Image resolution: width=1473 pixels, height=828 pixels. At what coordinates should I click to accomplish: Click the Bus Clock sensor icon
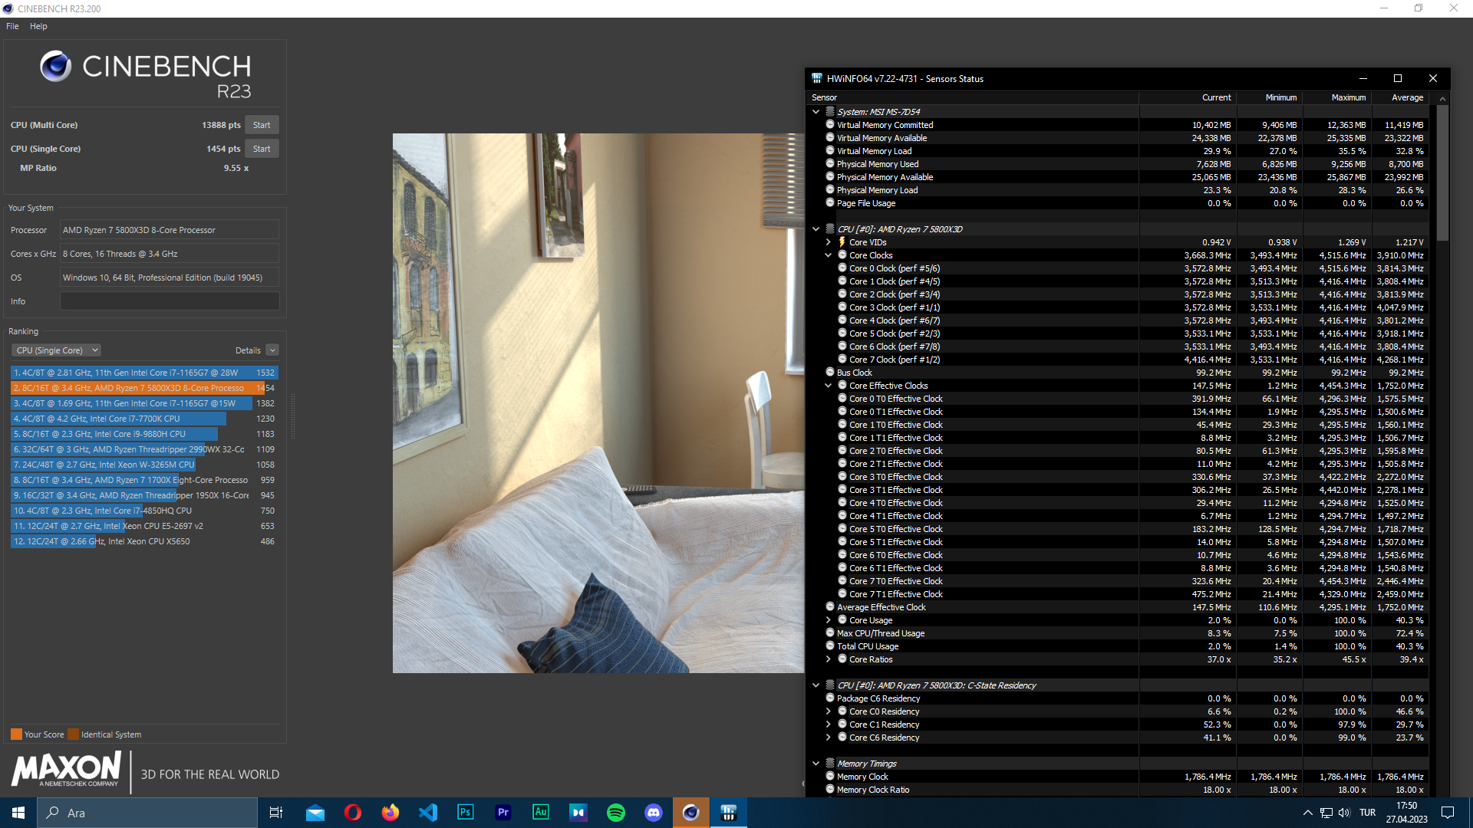[x=829, y=373]
